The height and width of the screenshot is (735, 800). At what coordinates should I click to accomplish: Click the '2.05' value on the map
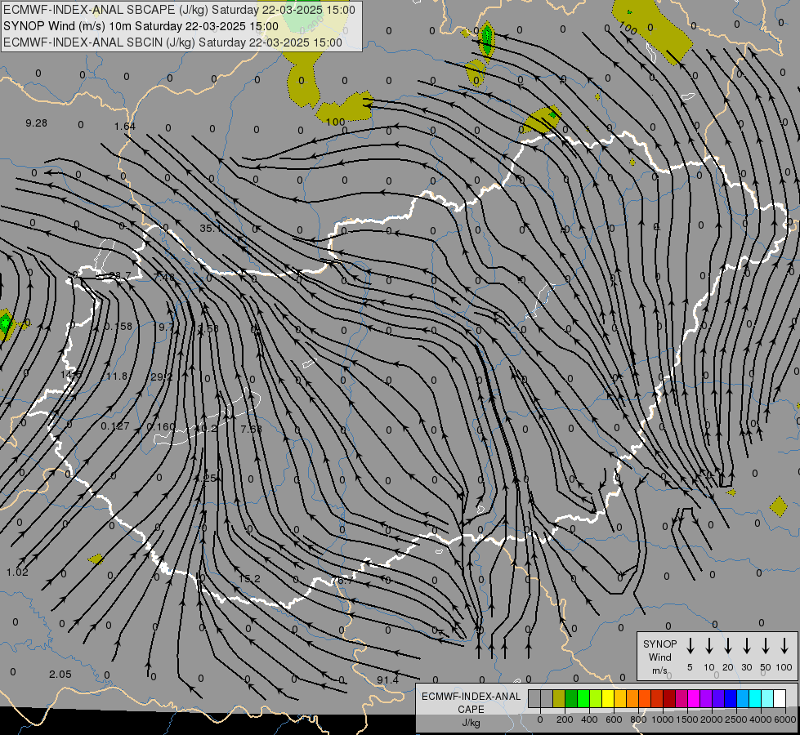click(x=60, y=674)
